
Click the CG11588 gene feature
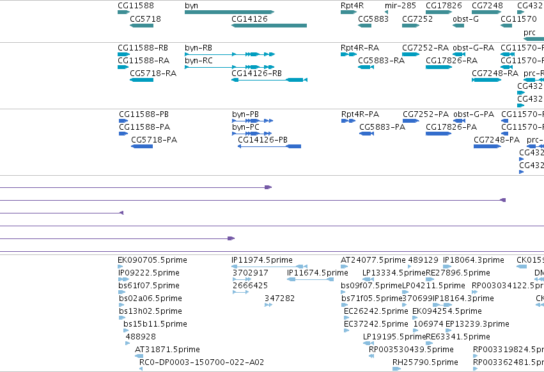click(123, 12)
